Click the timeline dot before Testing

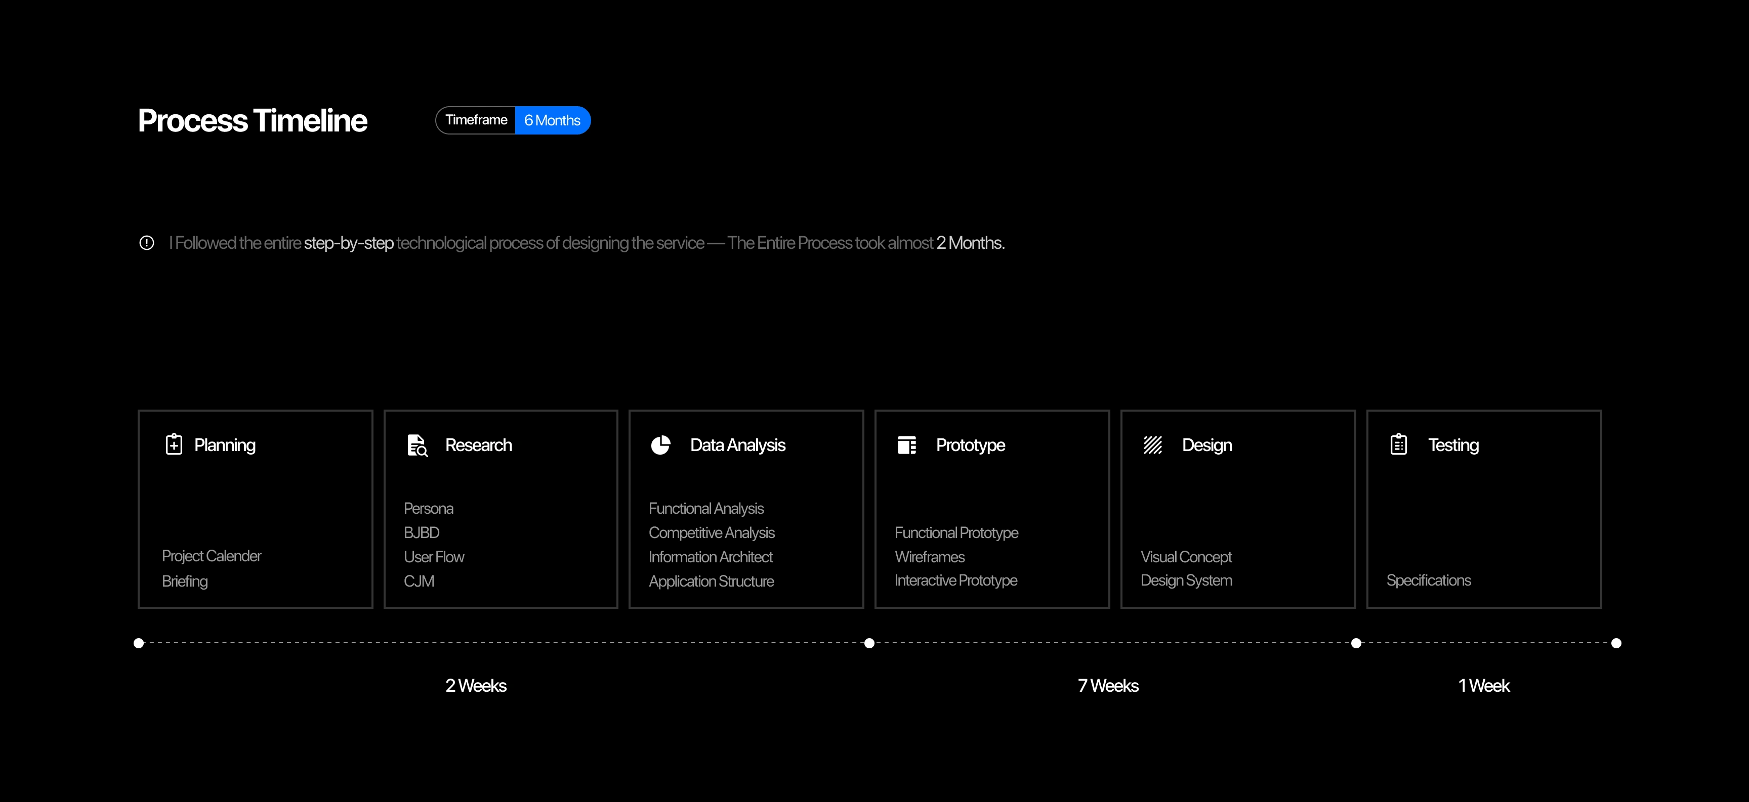coord(1356,643)
